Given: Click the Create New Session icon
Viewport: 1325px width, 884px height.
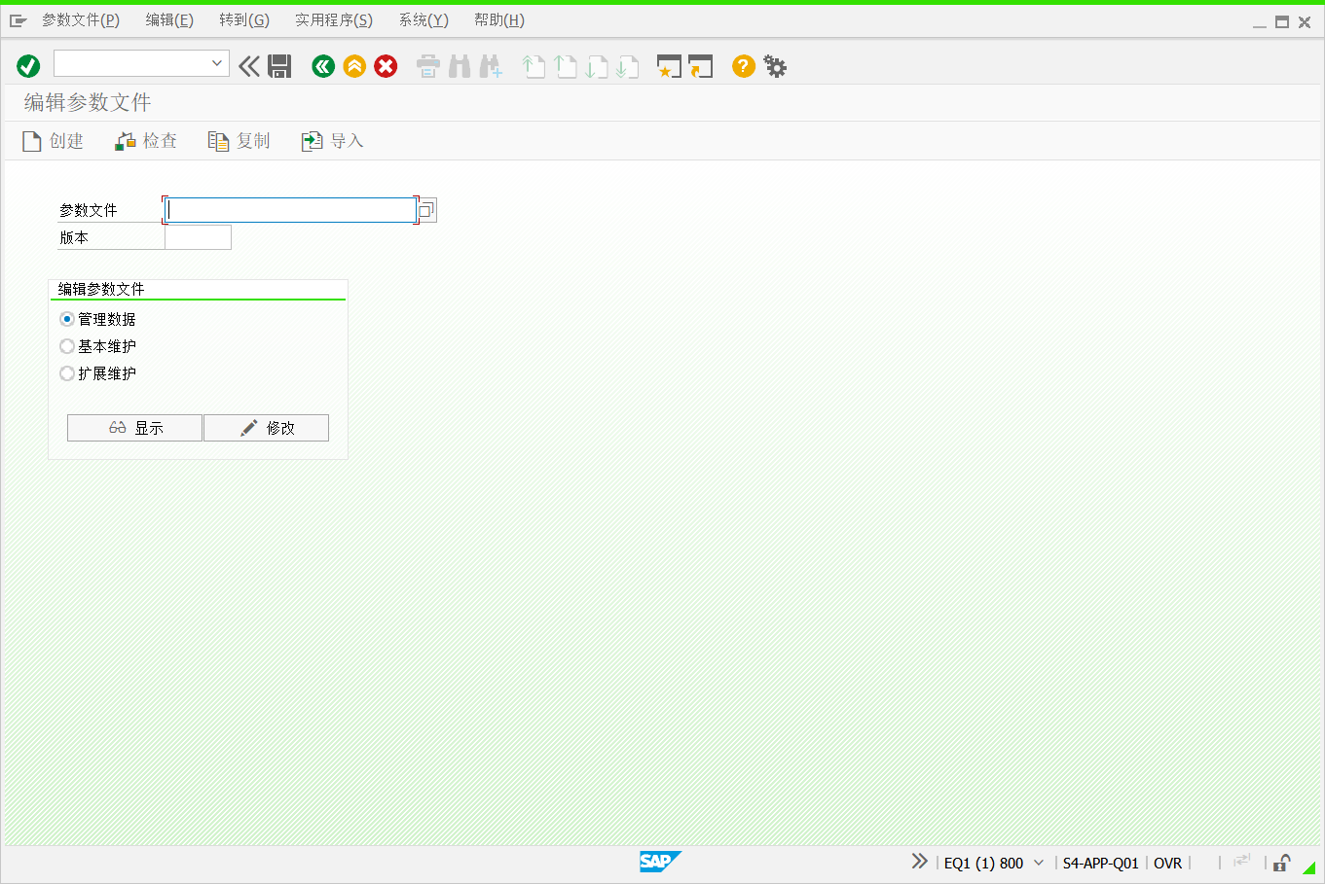Looking at the screenshot, I should (x=669, y=66).
